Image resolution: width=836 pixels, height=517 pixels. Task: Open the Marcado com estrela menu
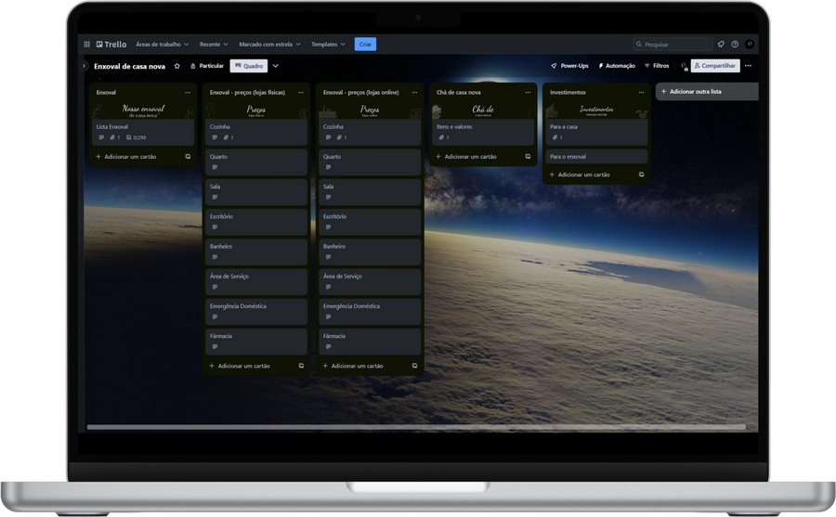coord(269,44)
